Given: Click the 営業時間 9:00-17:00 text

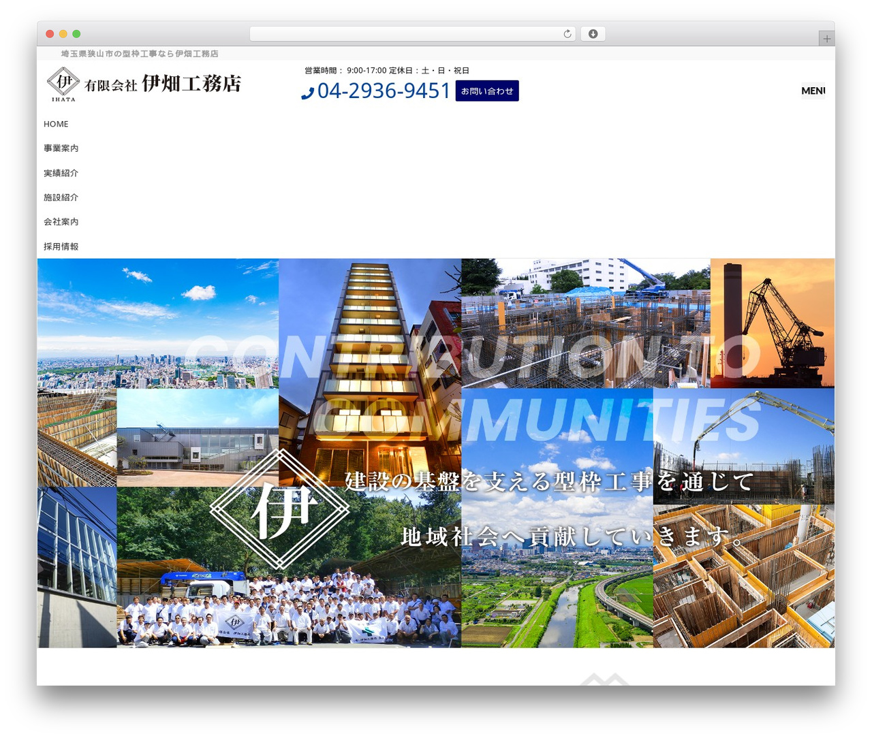Looking at the screenshot, I should [387, 71].
